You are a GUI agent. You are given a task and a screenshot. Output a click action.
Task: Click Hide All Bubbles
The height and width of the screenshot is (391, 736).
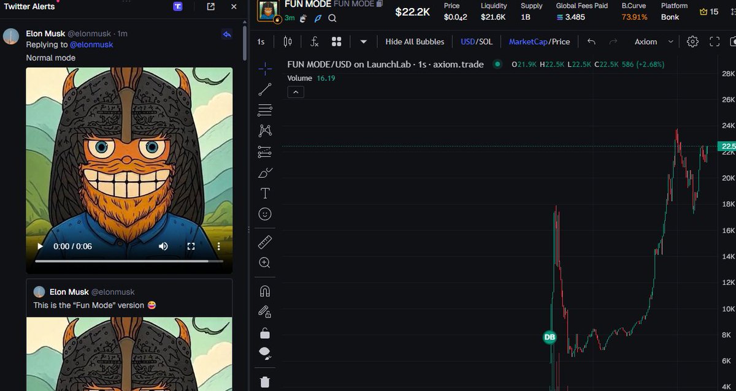415,42
